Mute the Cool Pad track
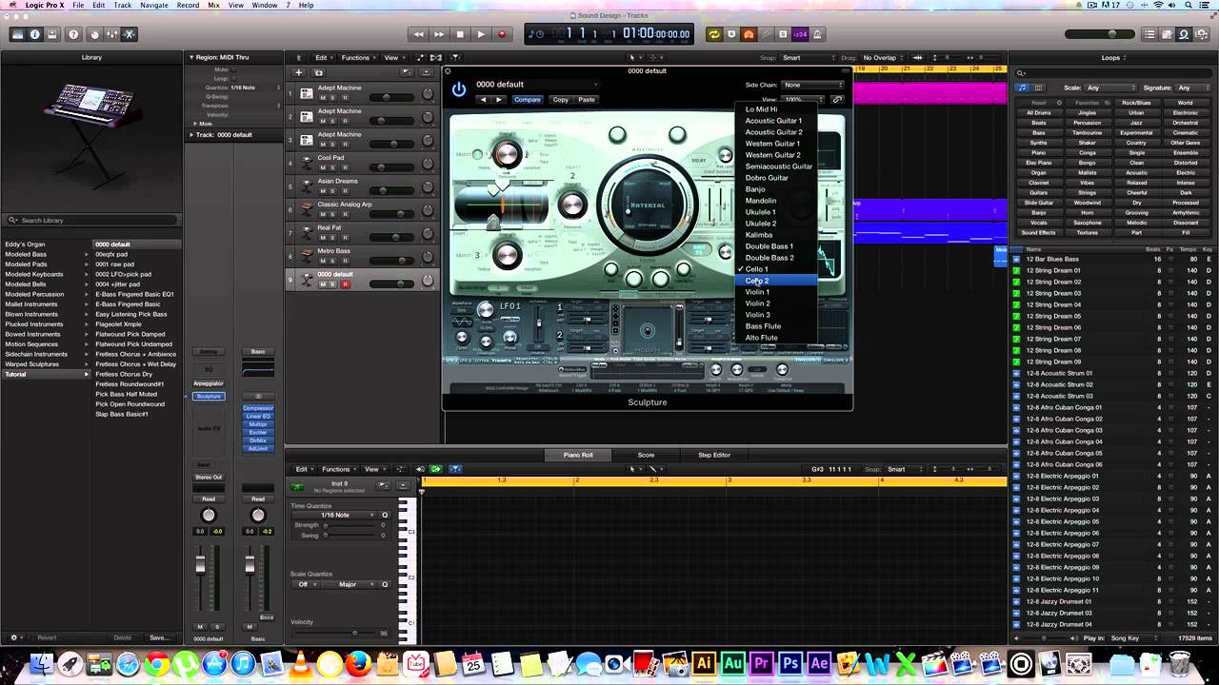Viewport: 1219px width, 685px height. [322, 167]
